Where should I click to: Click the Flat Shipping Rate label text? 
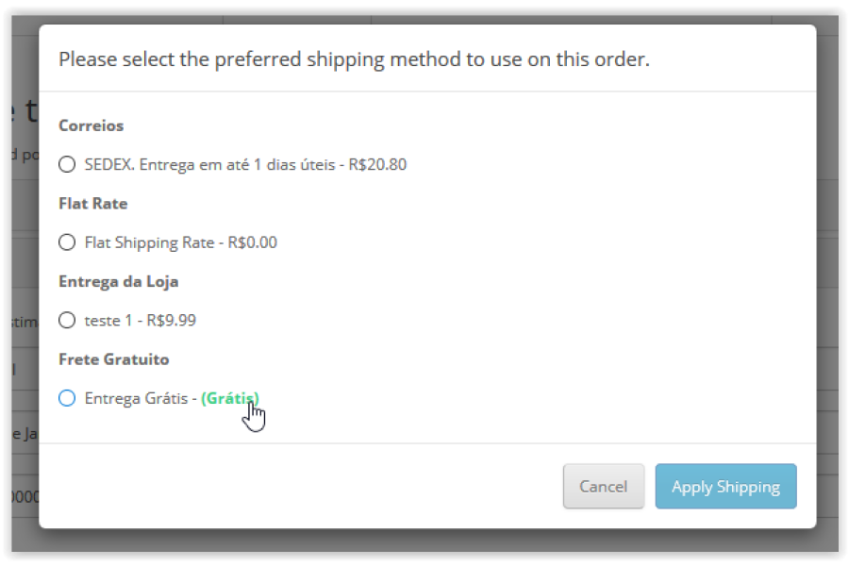click(x=149, y=242)
